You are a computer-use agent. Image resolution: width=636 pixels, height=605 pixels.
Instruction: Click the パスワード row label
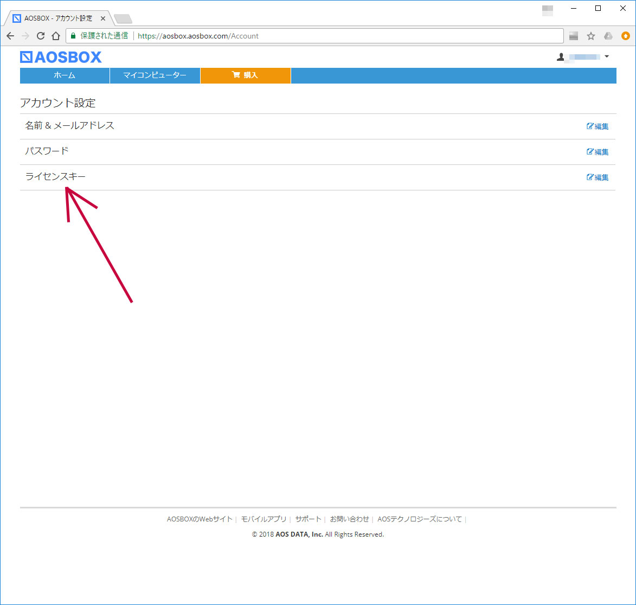[47, 151]
